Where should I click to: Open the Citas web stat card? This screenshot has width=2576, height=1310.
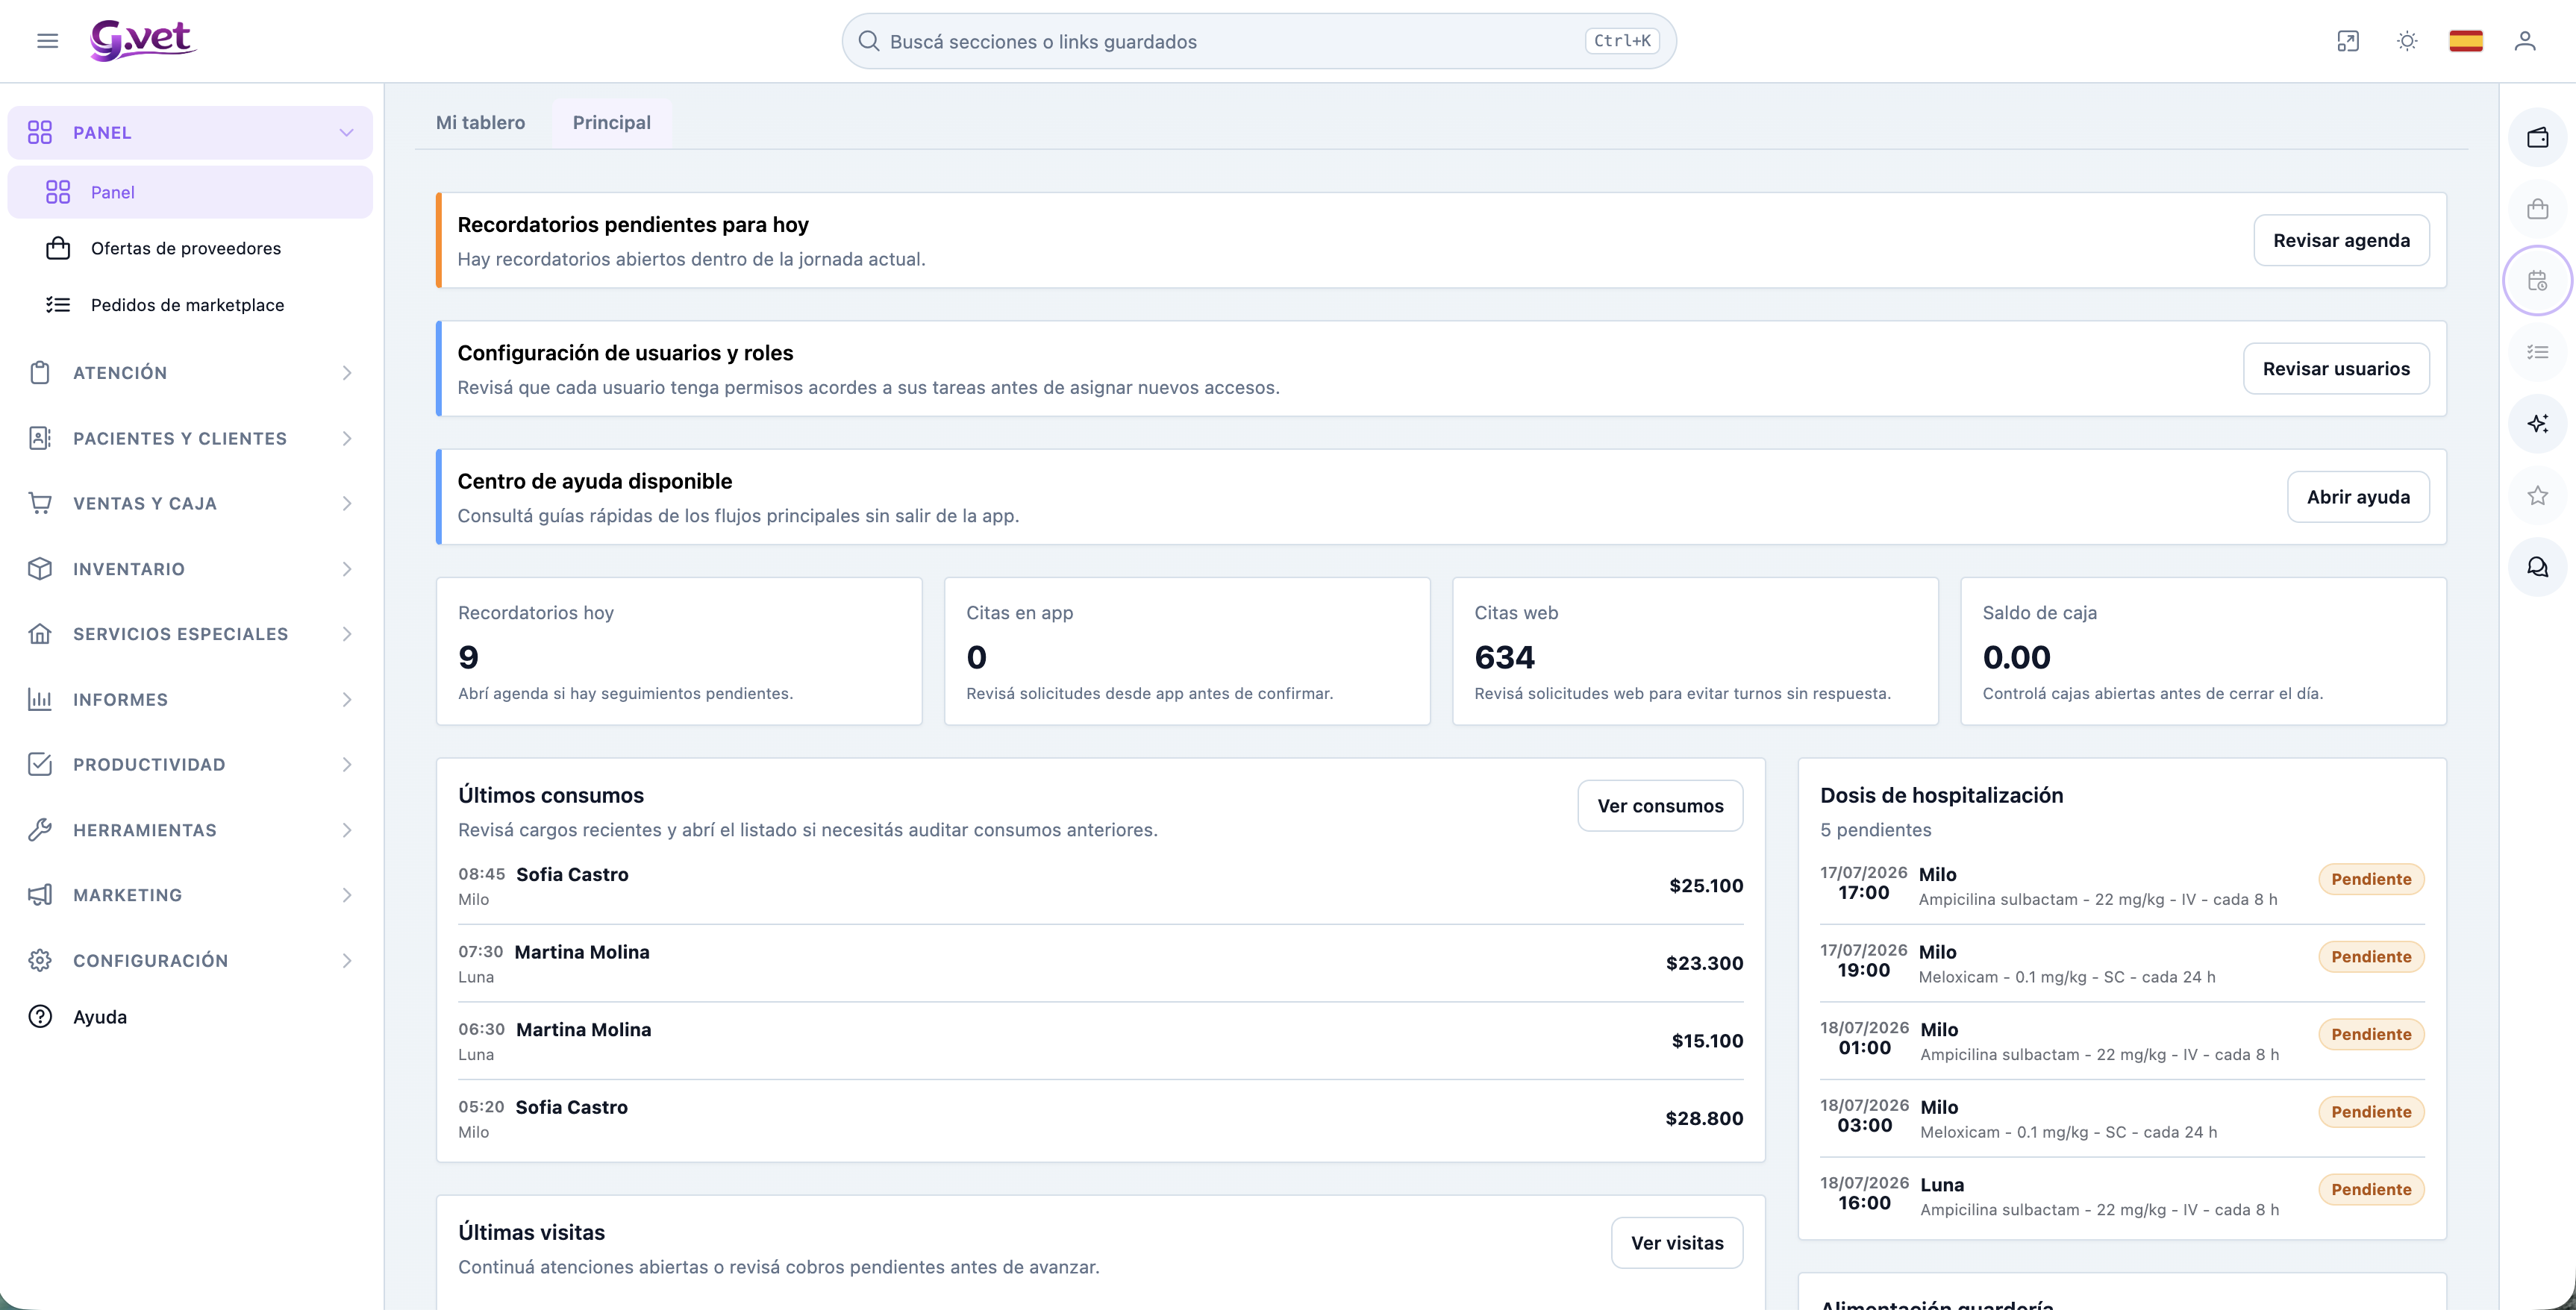coord(1695,651)
